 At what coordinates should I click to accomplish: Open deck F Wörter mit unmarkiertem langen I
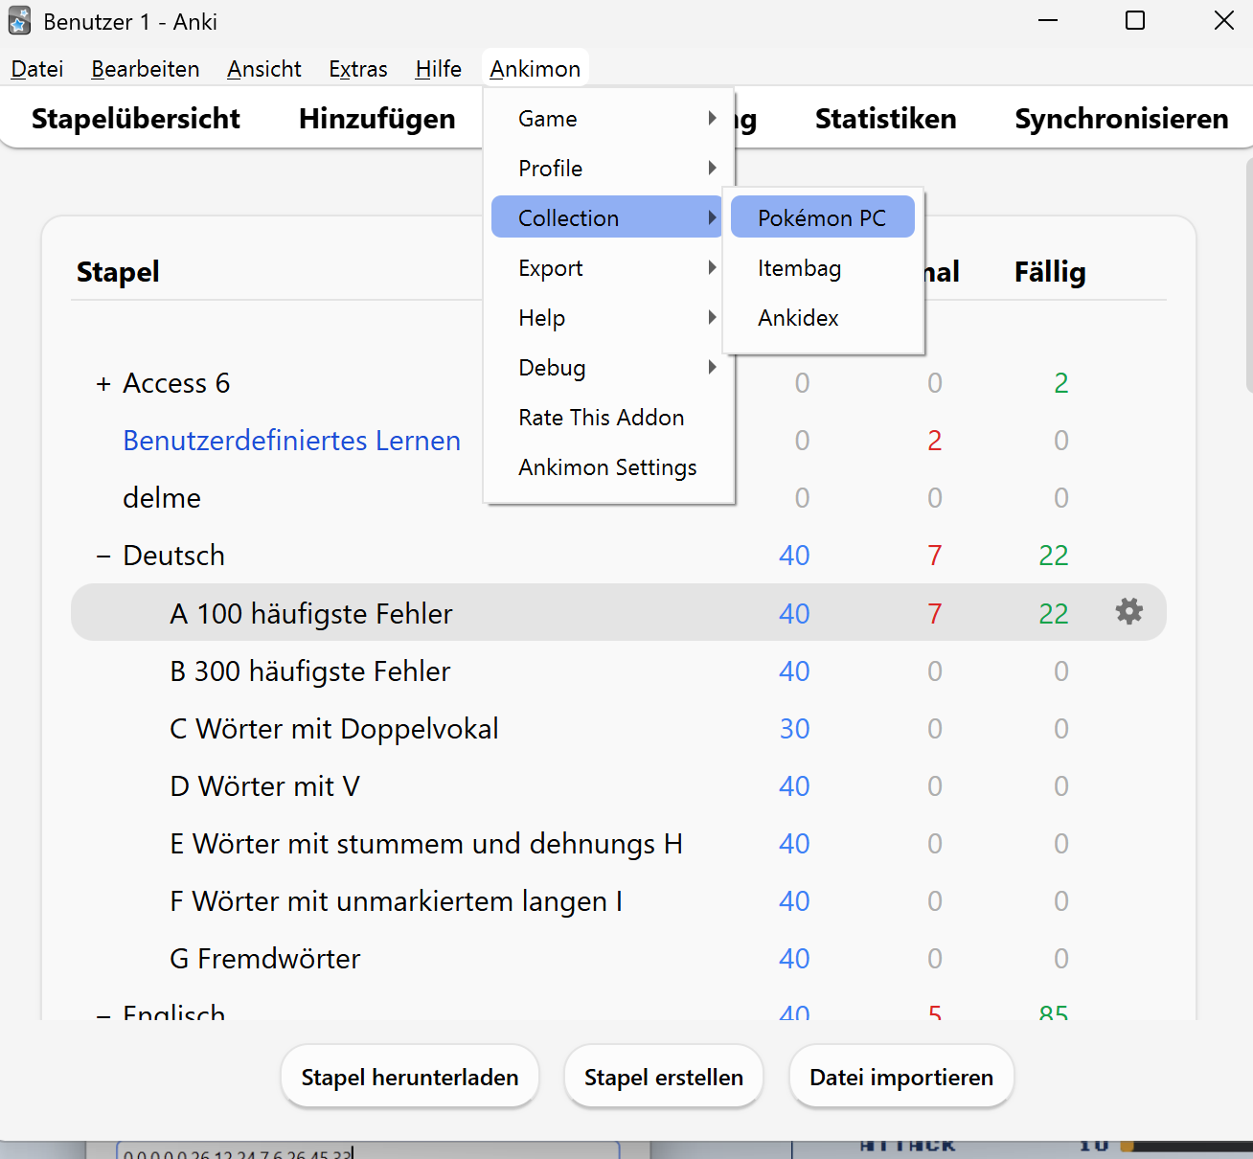pyautogui.click(x=397, y=901)
